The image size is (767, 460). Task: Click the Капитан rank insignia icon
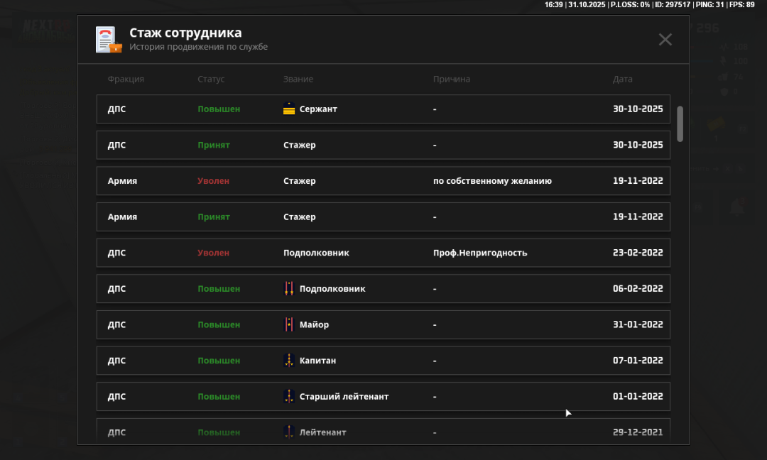[289, 361]
